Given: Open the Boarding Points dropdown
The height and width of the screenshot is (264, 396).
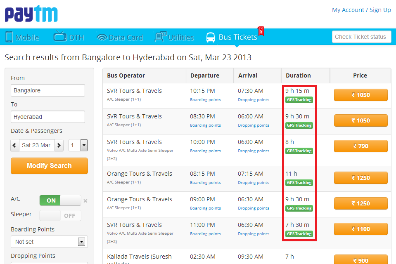Looking at the screenshot, I should (x=49, y=242).
